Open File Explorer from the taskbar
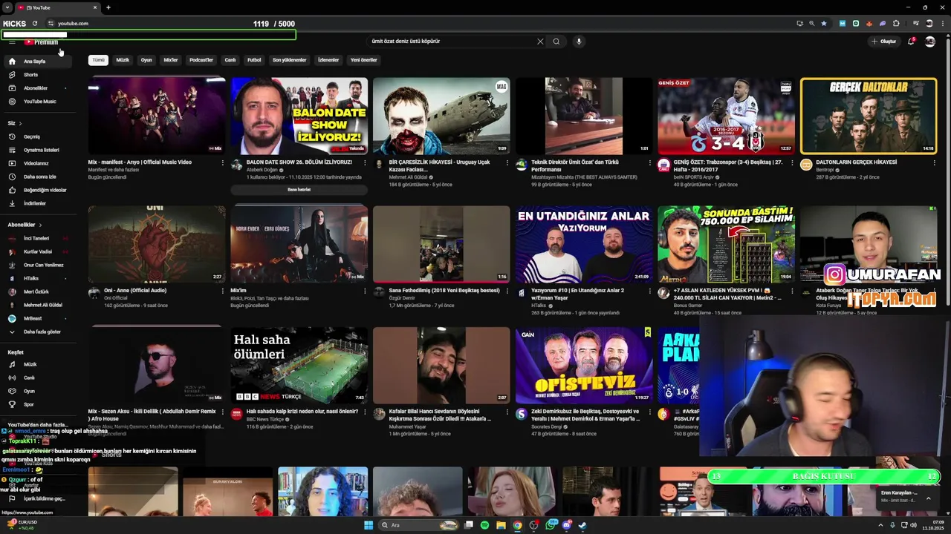The height and width of the screenshot is (534, 951). pyautogui.click(x=501, y=525)
